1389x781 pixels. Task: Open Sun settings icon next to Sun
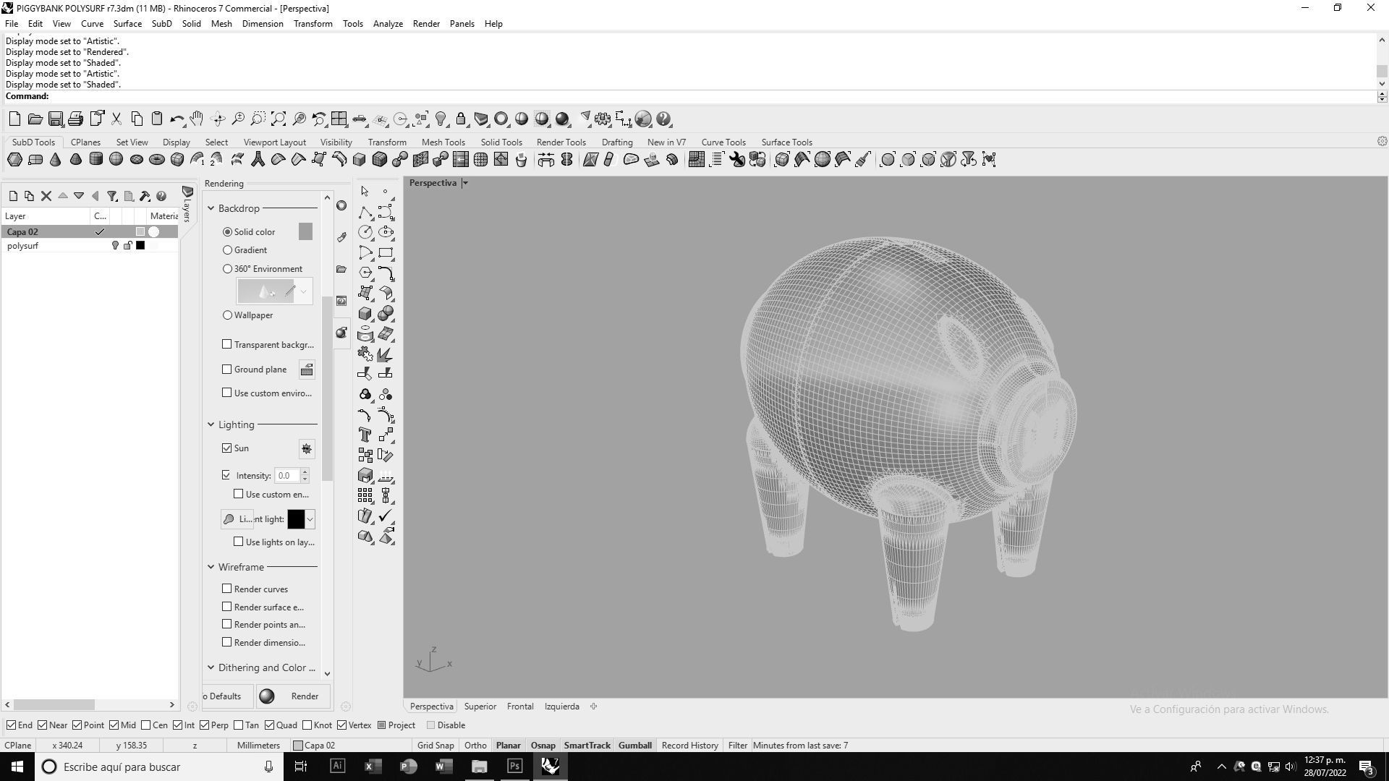click(307, 449)
